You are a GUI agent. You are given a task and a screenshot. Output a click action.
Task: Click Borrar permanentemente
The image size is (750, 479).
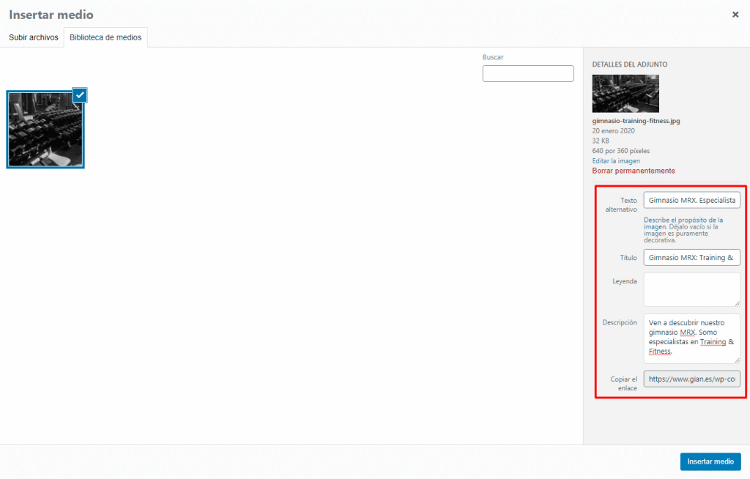coord(633,170)
